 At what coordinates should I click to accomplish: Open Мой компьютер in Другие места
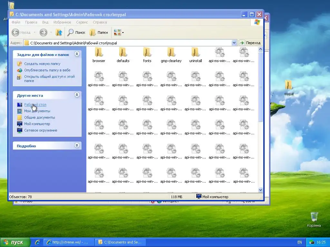37,124
